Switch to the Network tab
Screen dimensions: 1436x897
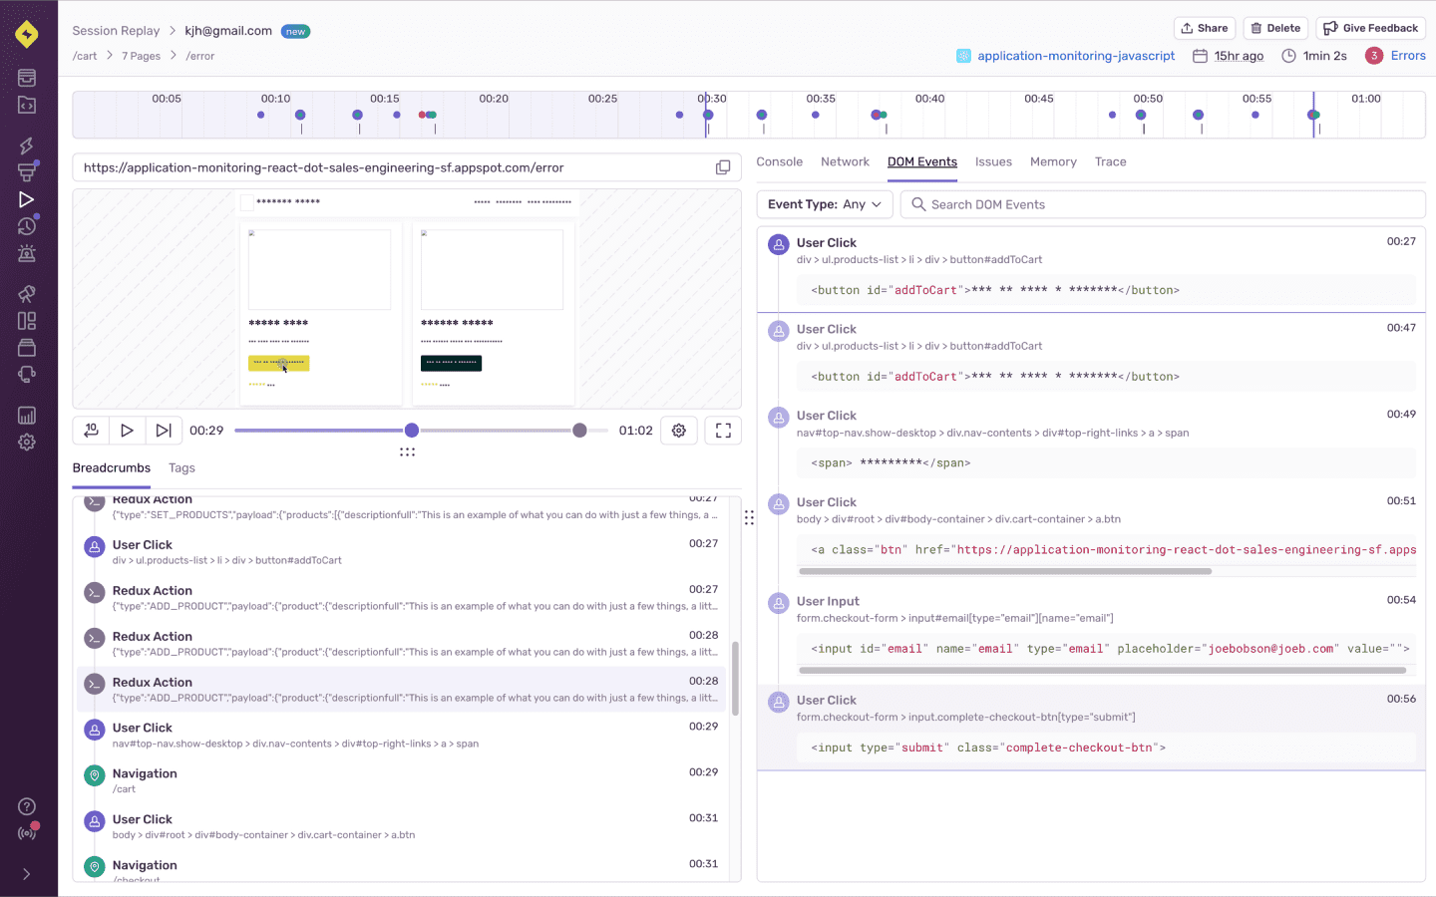(x=845, y=161)
